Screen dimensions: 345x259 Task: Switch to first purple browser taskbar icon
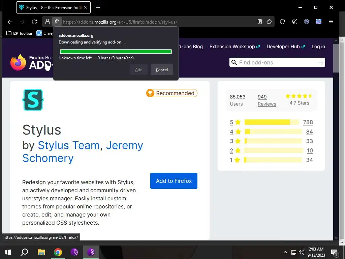74,252
